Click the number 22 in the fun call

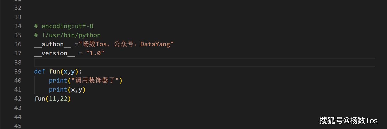click(x=64, y=99)
